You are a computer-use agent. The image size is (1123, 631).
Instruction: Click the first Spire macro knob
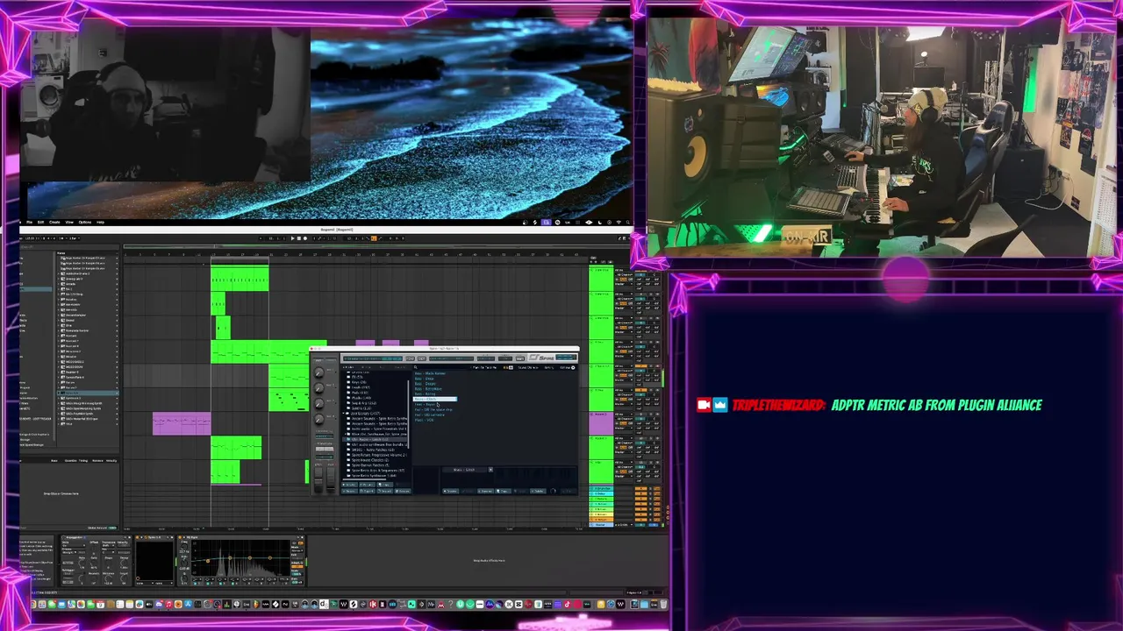point(319,372)
